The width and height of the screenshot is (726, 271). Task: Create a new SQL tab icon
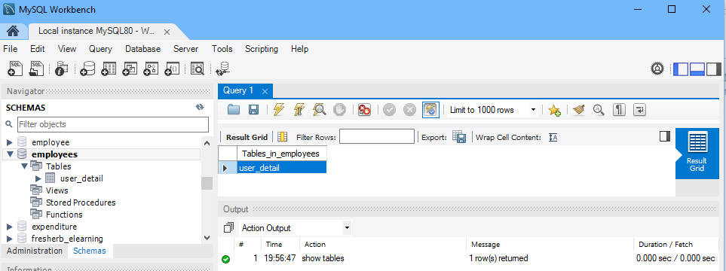[15, 69]
